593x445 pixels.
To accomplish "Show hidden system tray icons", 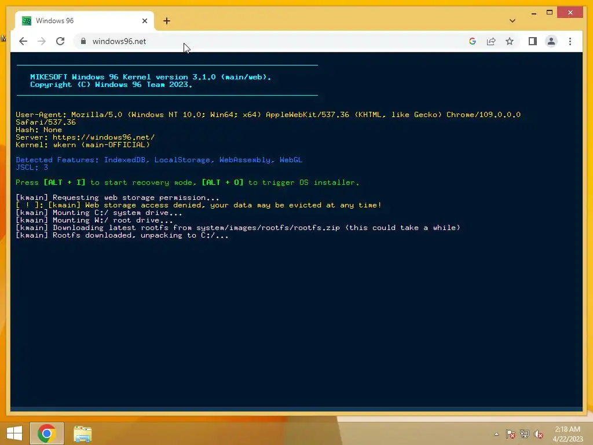I will (x=496, y=434).
